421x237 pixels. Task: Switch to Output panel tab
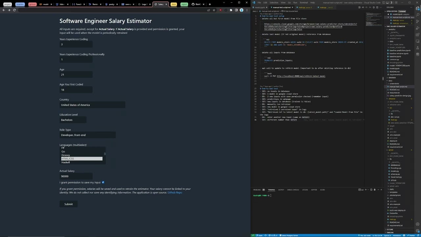point(281,190)
